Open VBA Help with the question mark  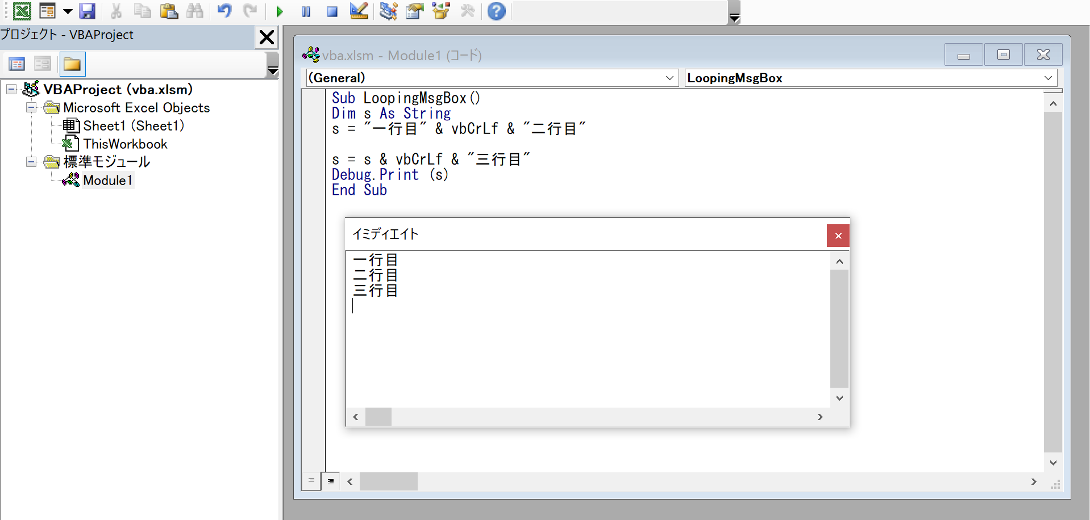point(496,11)
